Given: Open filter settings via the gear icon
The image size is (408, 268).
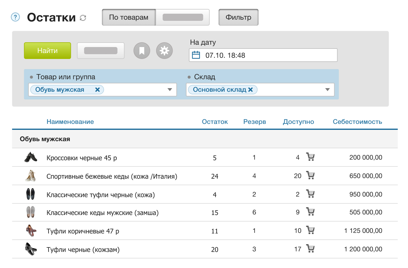Looking at the screenshot, I should click(x=164, y=51).
